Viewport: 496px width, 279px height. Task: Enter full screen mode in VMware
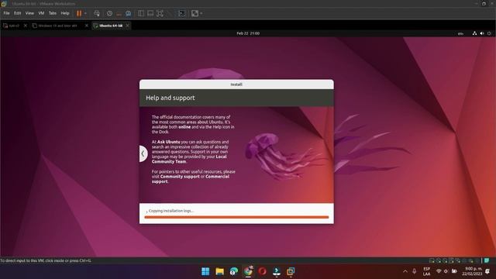(x=160, y=13)
